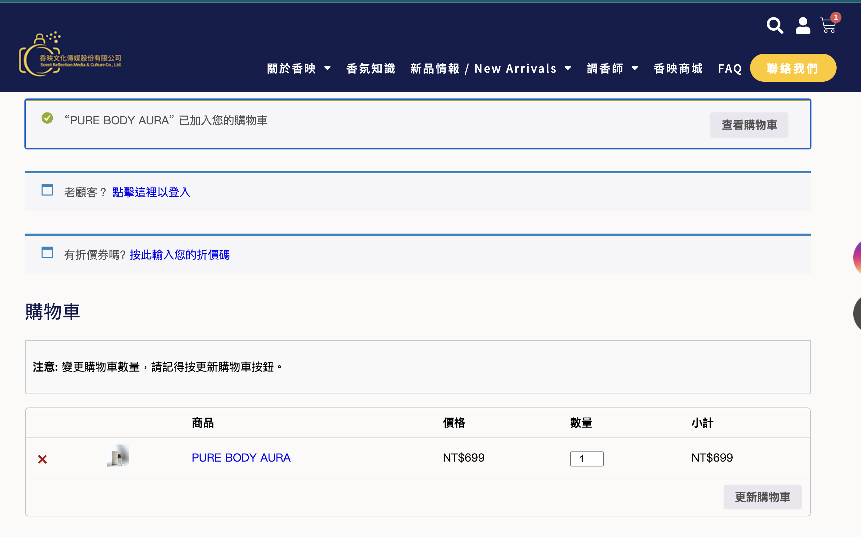The width and height of the screenshot is (861, 537).
Task: Click the 數量 column header
Action: [x=581, y=422]
